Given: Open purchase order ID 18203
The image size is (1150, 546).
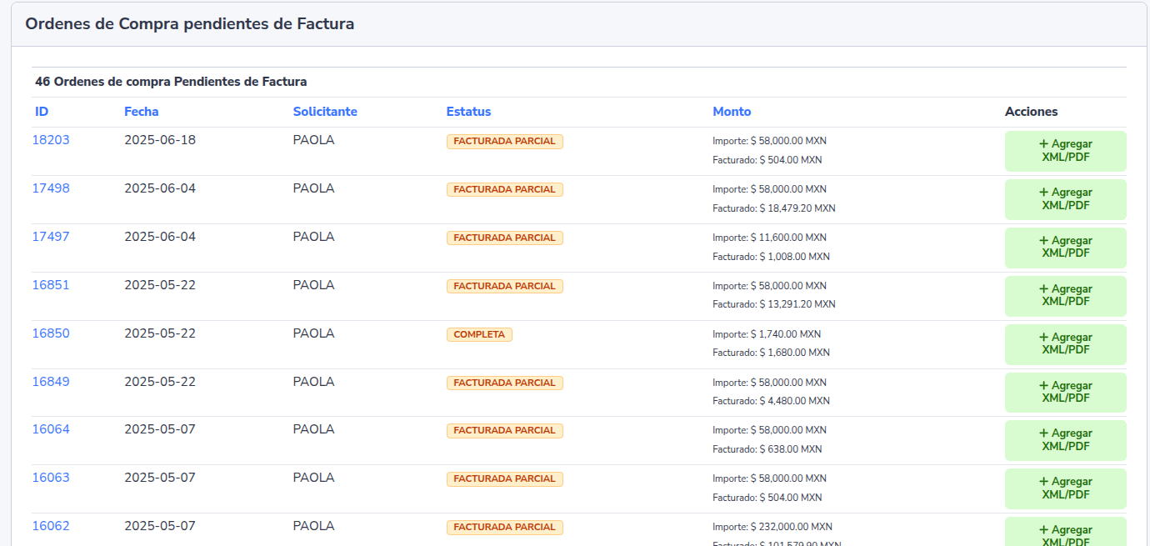Looking at the screenshot, I should pyautogui.click(x=51, y=140).
